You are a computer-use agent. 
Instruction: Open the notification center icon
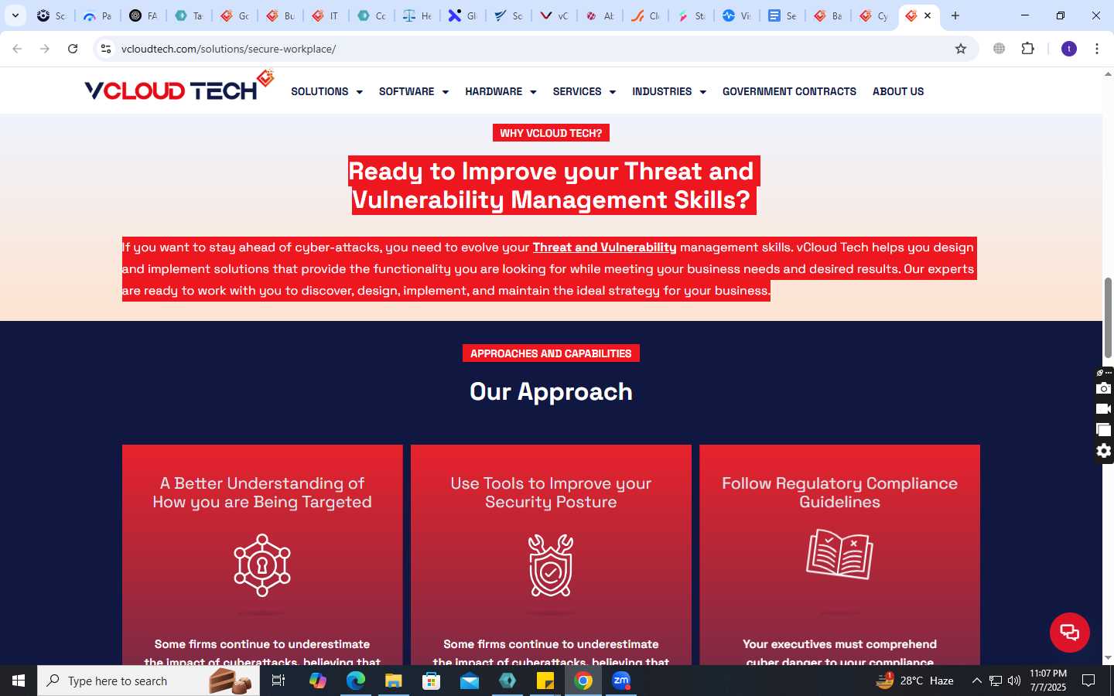tap(1088, 681)
